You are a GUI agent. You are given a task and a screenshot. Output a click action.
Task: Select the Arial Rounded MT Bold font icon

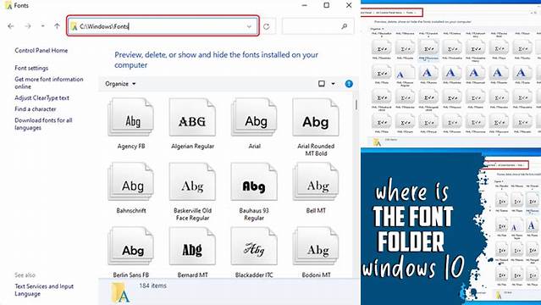point(316,117)
